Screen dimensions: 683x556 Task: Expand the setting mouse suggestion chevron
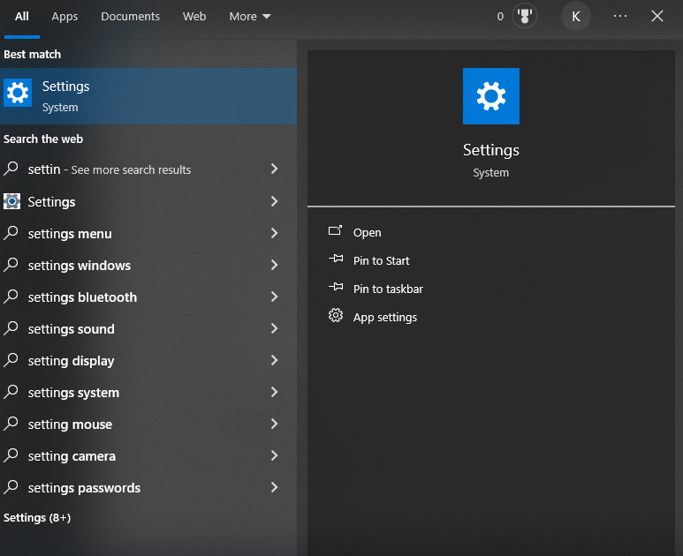click(x=274, y=424)
